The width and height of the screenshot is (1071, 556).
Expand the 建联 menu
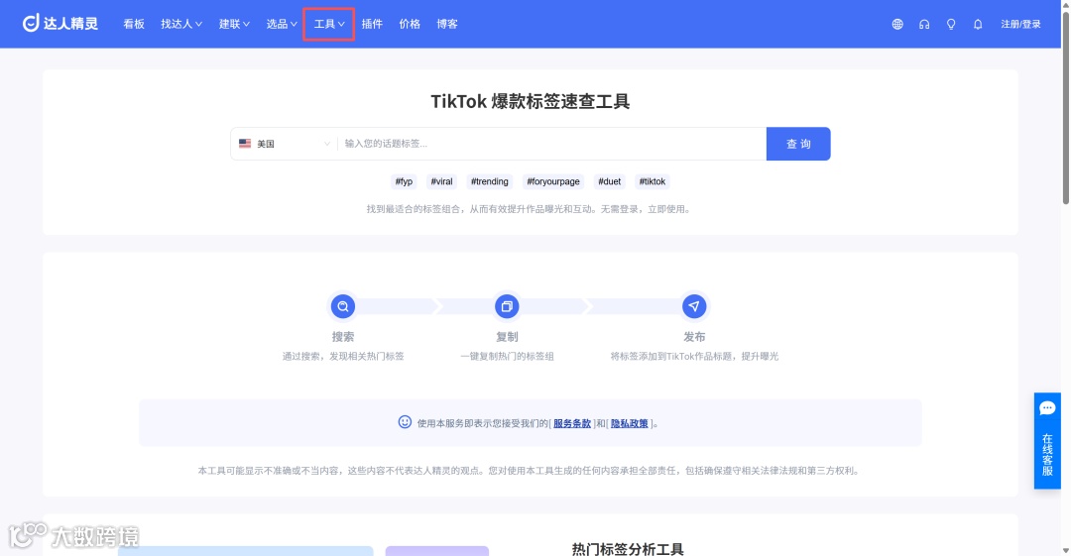point(234,24)
